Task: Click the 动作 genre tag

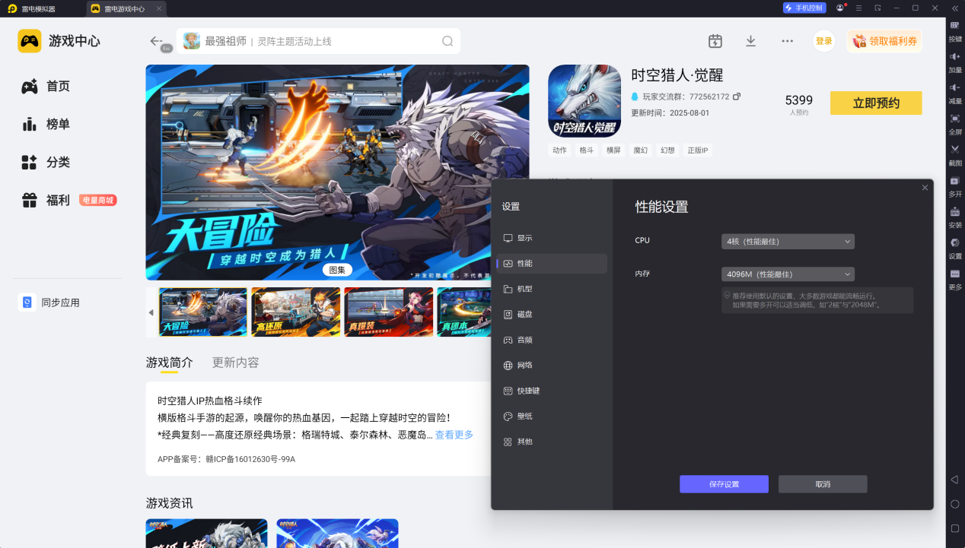Action: [559, 150]
